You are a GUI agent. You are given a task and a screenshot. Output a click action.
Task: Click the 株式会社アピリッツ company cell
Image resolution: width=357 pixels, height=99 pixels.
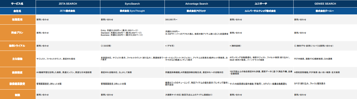point(196,11)
